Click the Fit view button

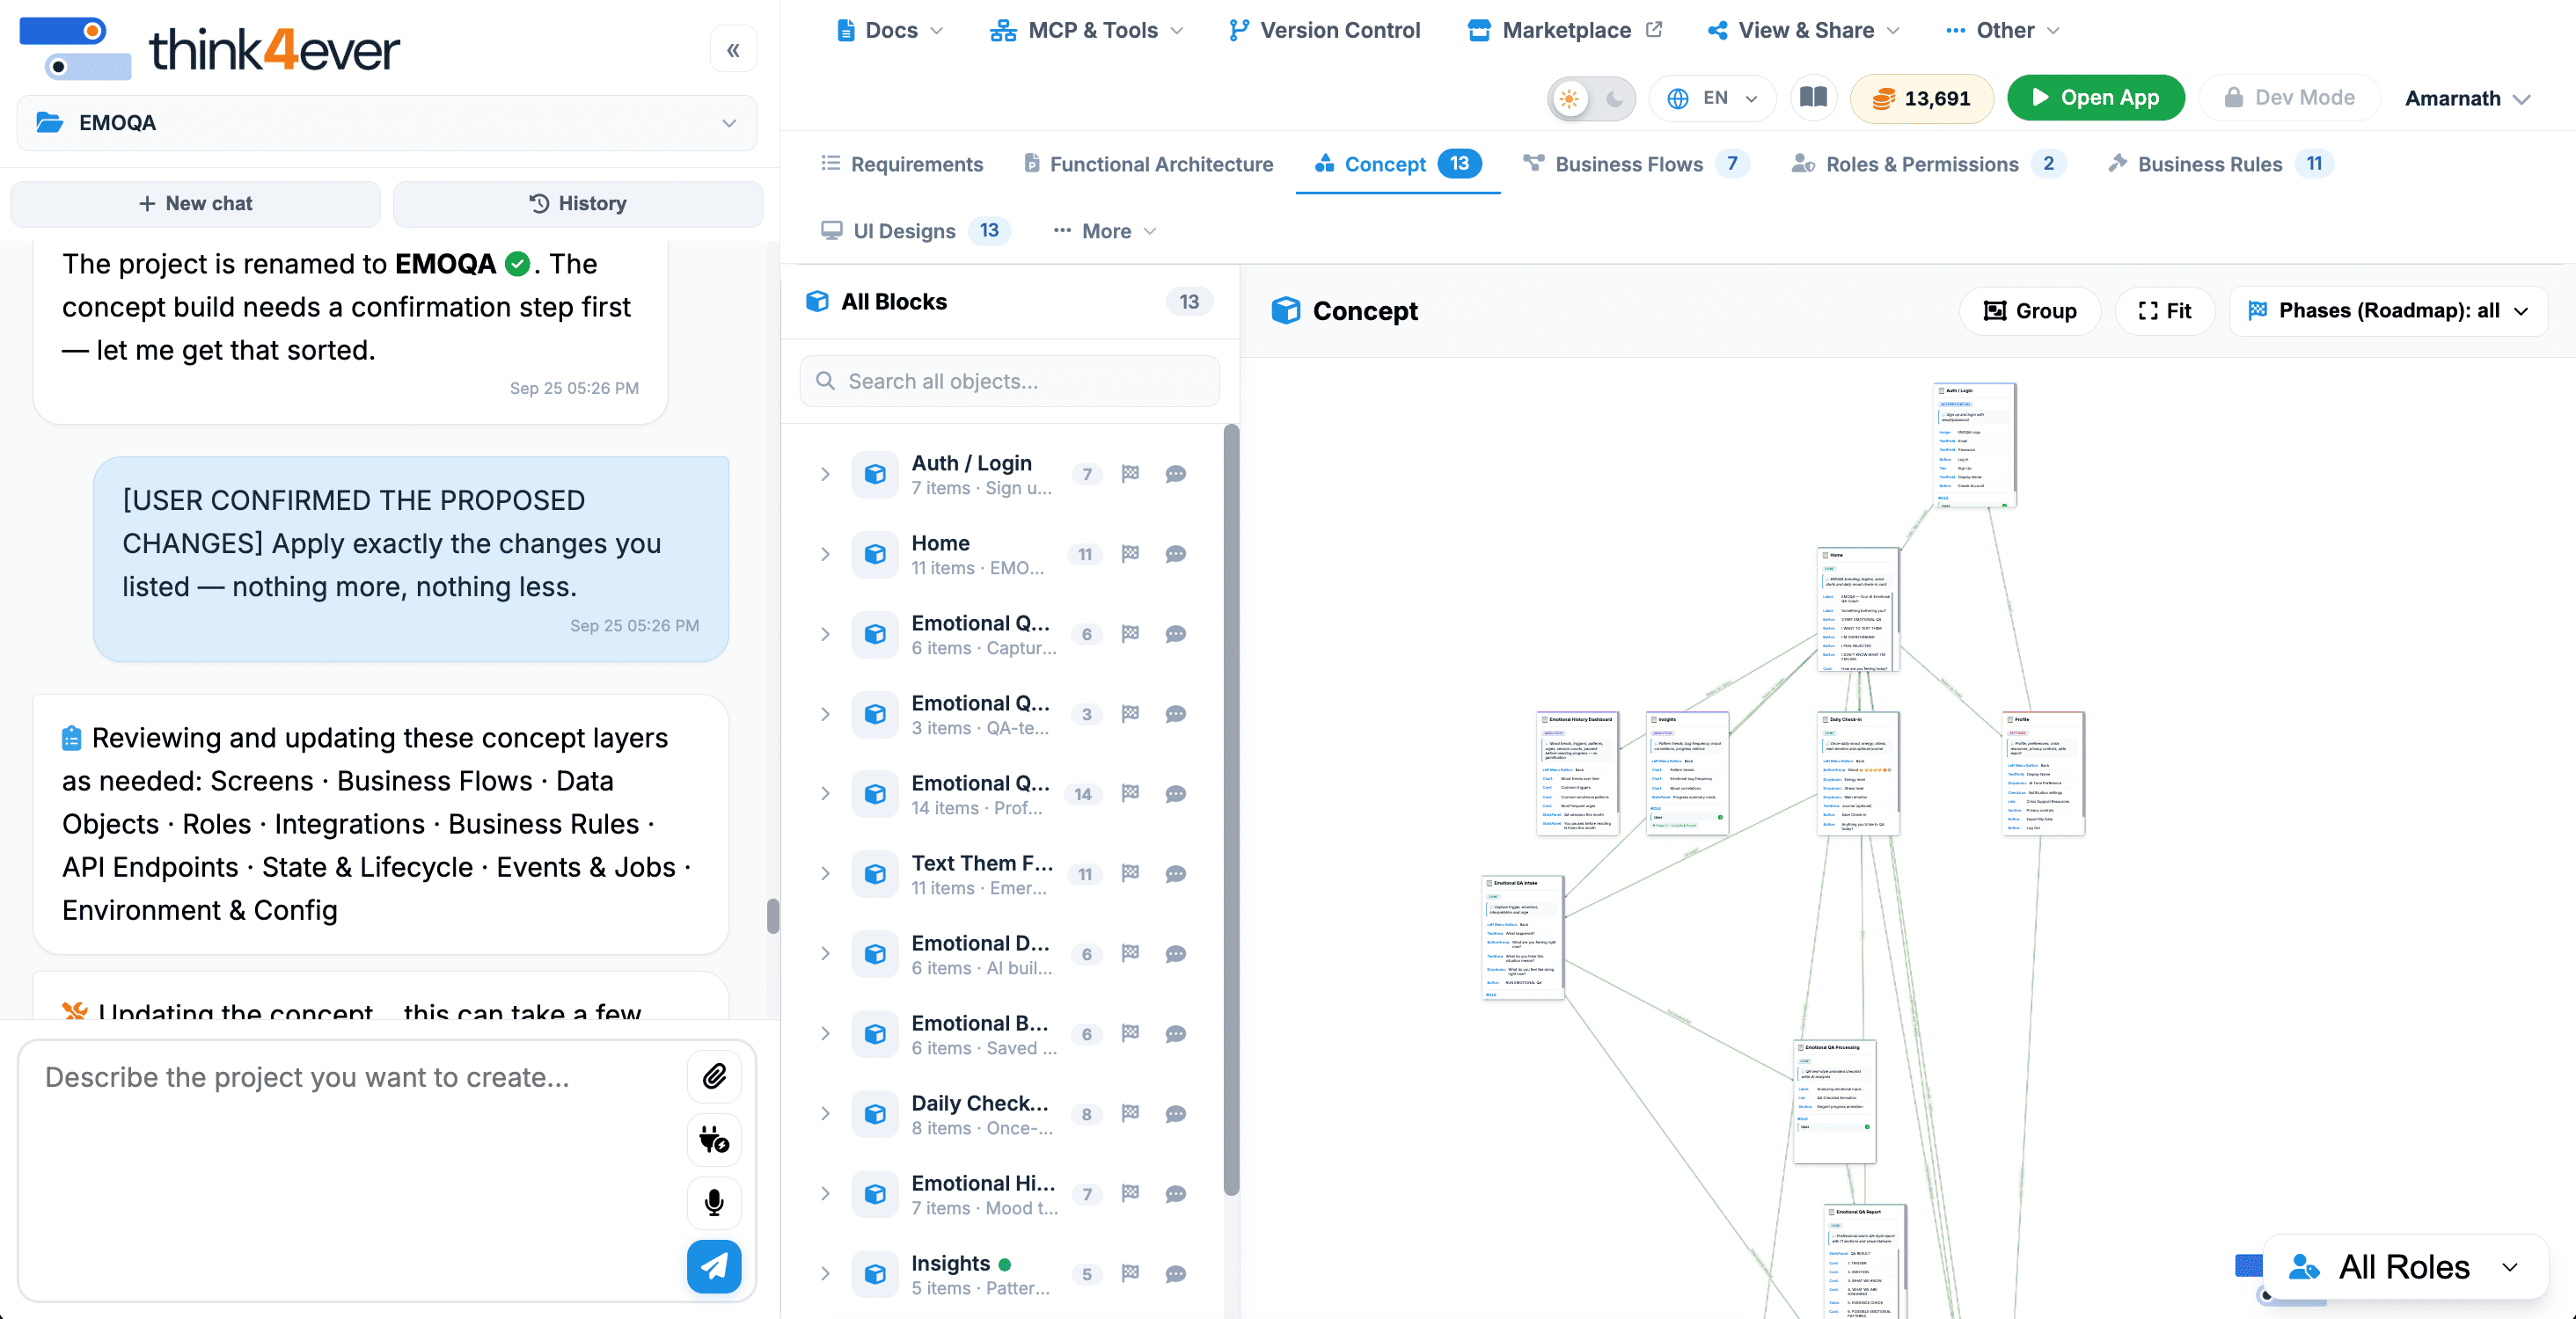(x=2164, y=310)
